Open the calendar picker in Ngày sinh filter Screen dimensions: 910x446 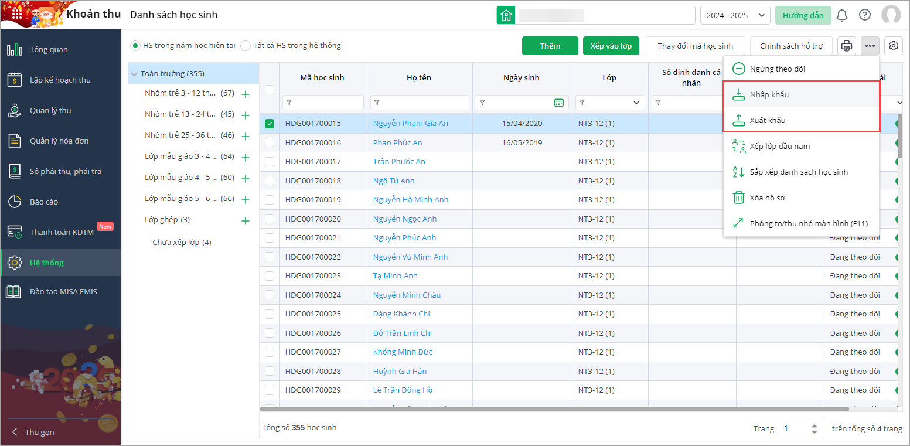(559, 103)
